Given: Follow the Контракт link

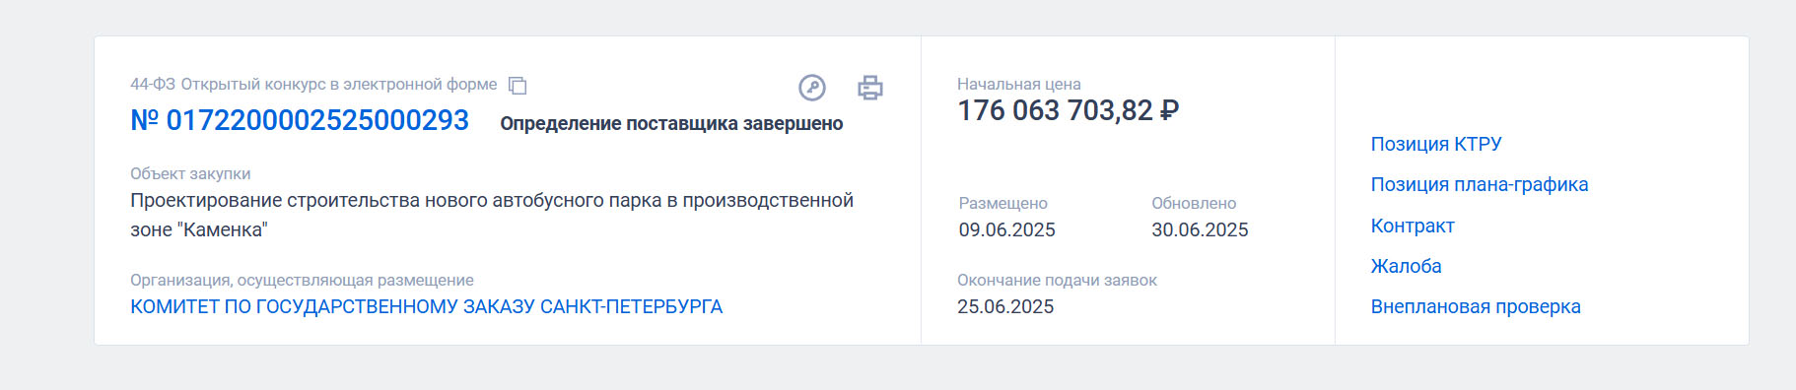Looking at the screenshot, I should 1413,226.
